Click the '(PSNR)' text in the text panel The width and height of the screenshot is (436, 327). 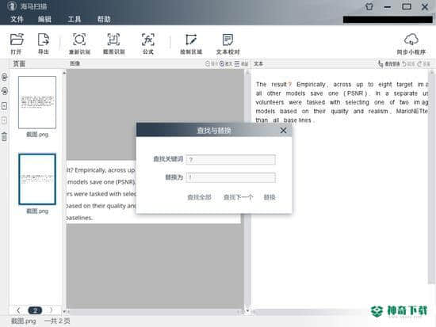tap(355, 93)
